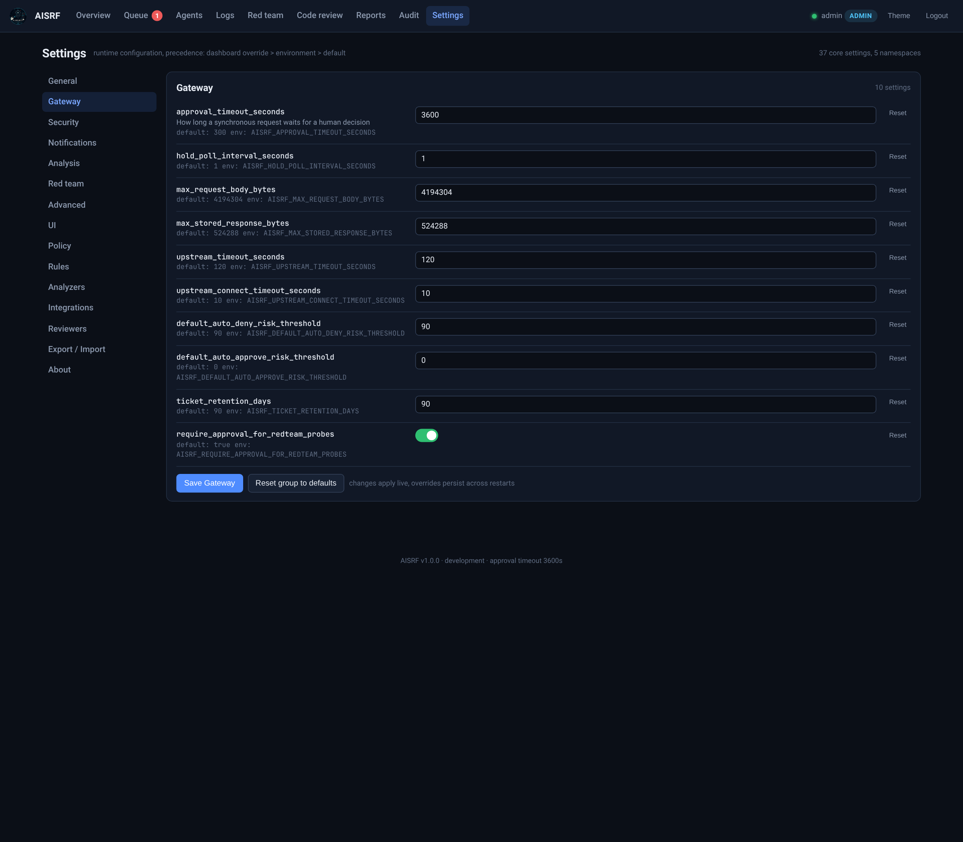Image resolution: width=963 pixels, height=842 pixels.
Task: Open Red team group in settings sidebar
Action: [x=99, y=184]
